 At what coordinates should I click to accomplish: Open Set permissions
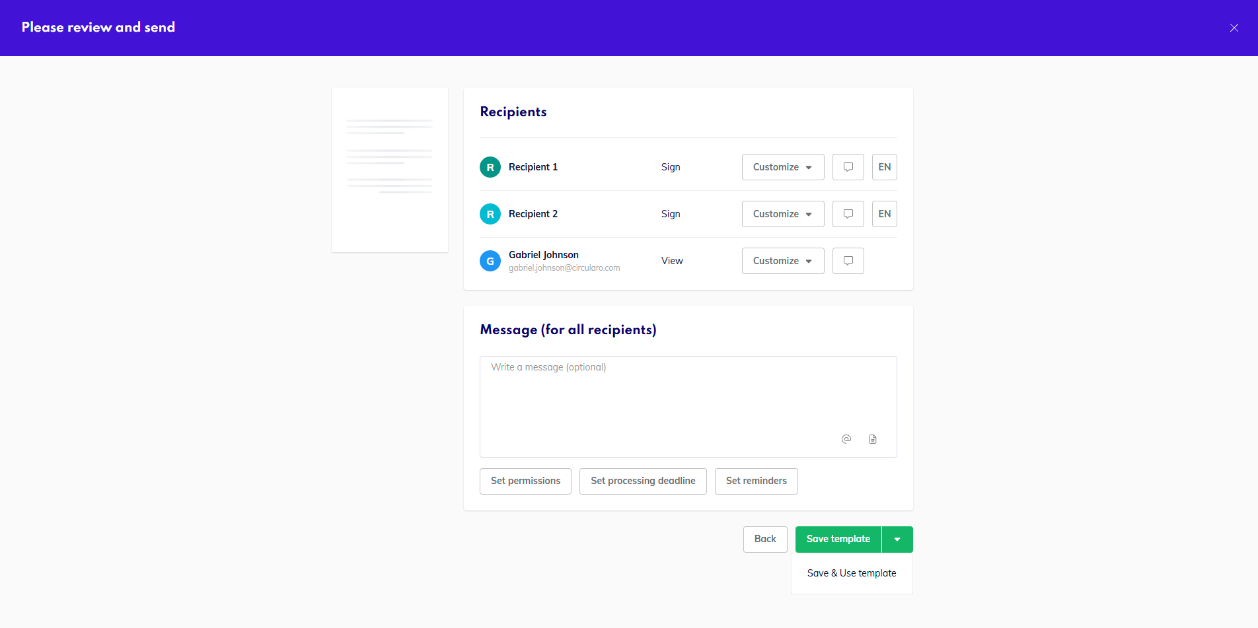pyautogui.click(x=525, y=481)
